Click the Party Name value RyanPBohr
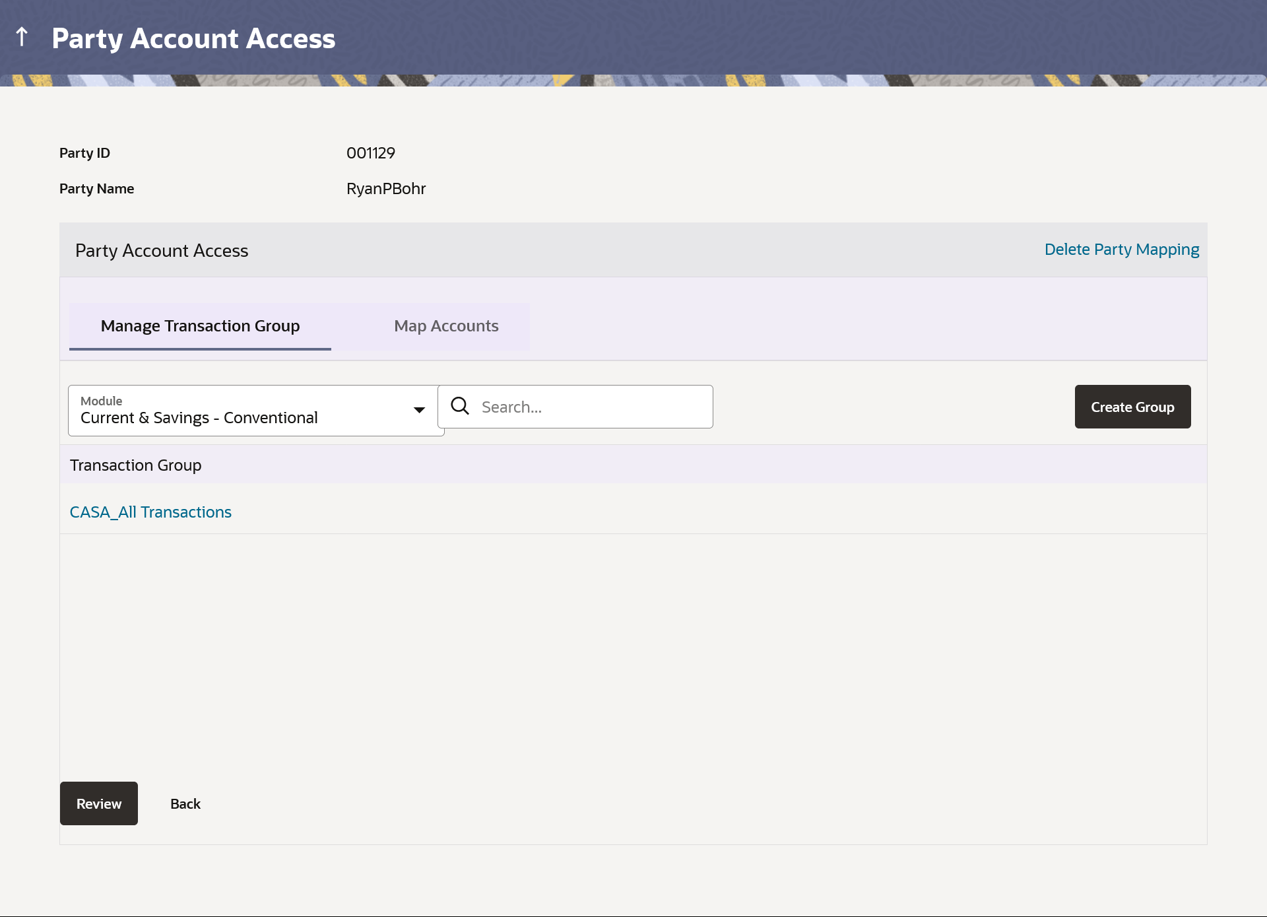1267x917 pixels. (x=386, y=189)
